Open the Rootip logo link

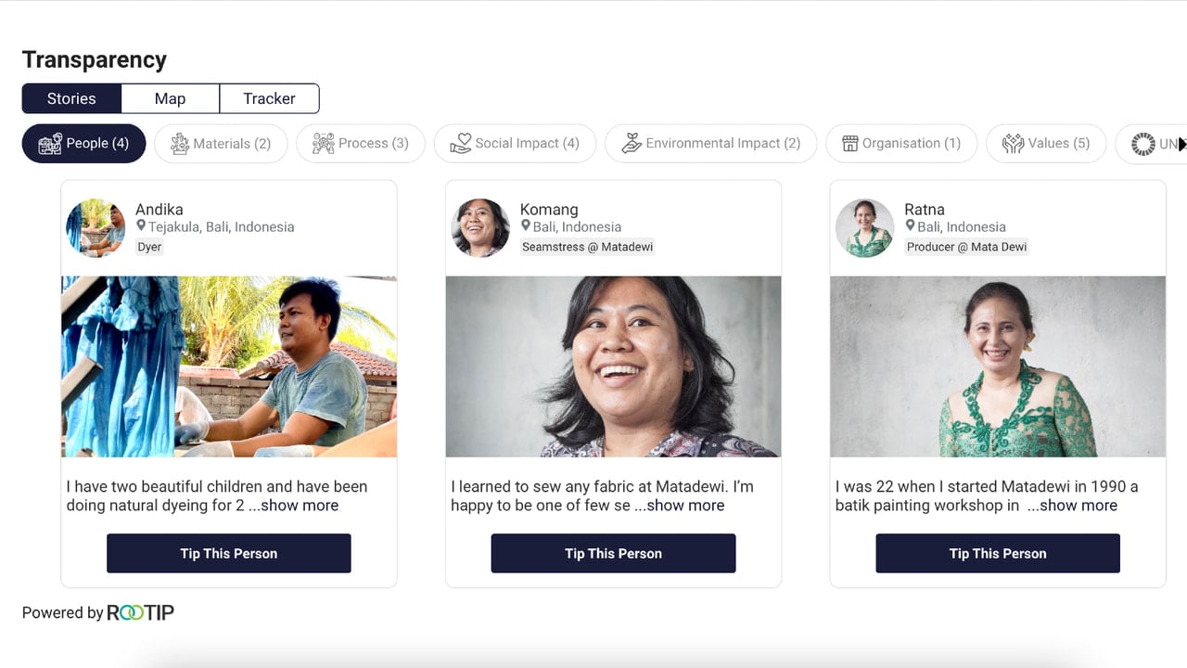click(140, 612)
